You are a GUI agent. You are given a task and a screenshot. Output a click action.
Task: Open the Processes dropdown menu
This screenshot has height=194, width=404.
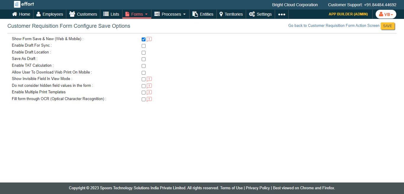coord(170,14)
